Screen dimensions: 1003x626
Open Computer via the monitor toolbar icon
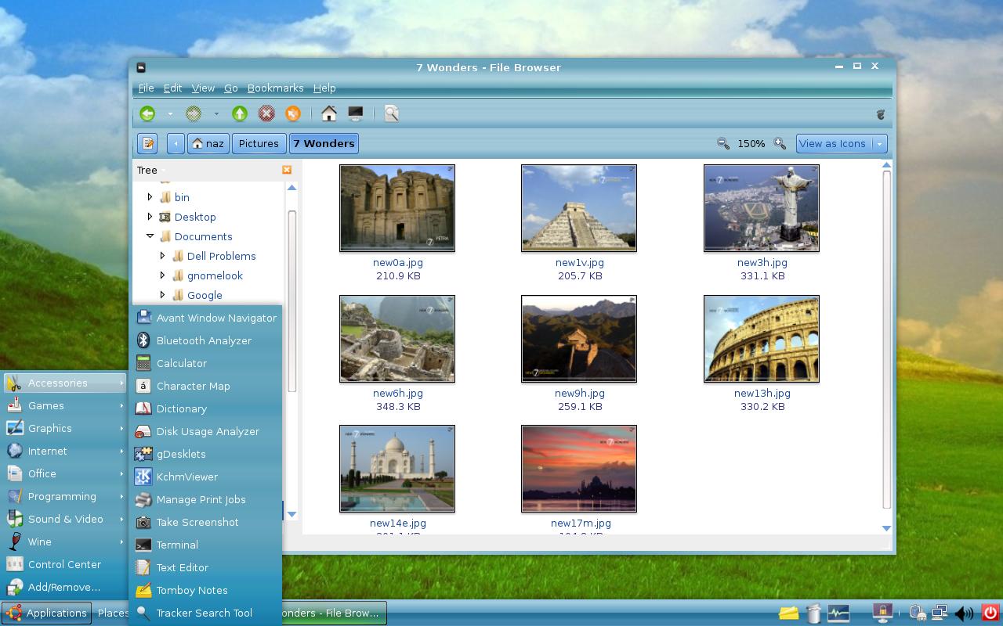[356, 114]
